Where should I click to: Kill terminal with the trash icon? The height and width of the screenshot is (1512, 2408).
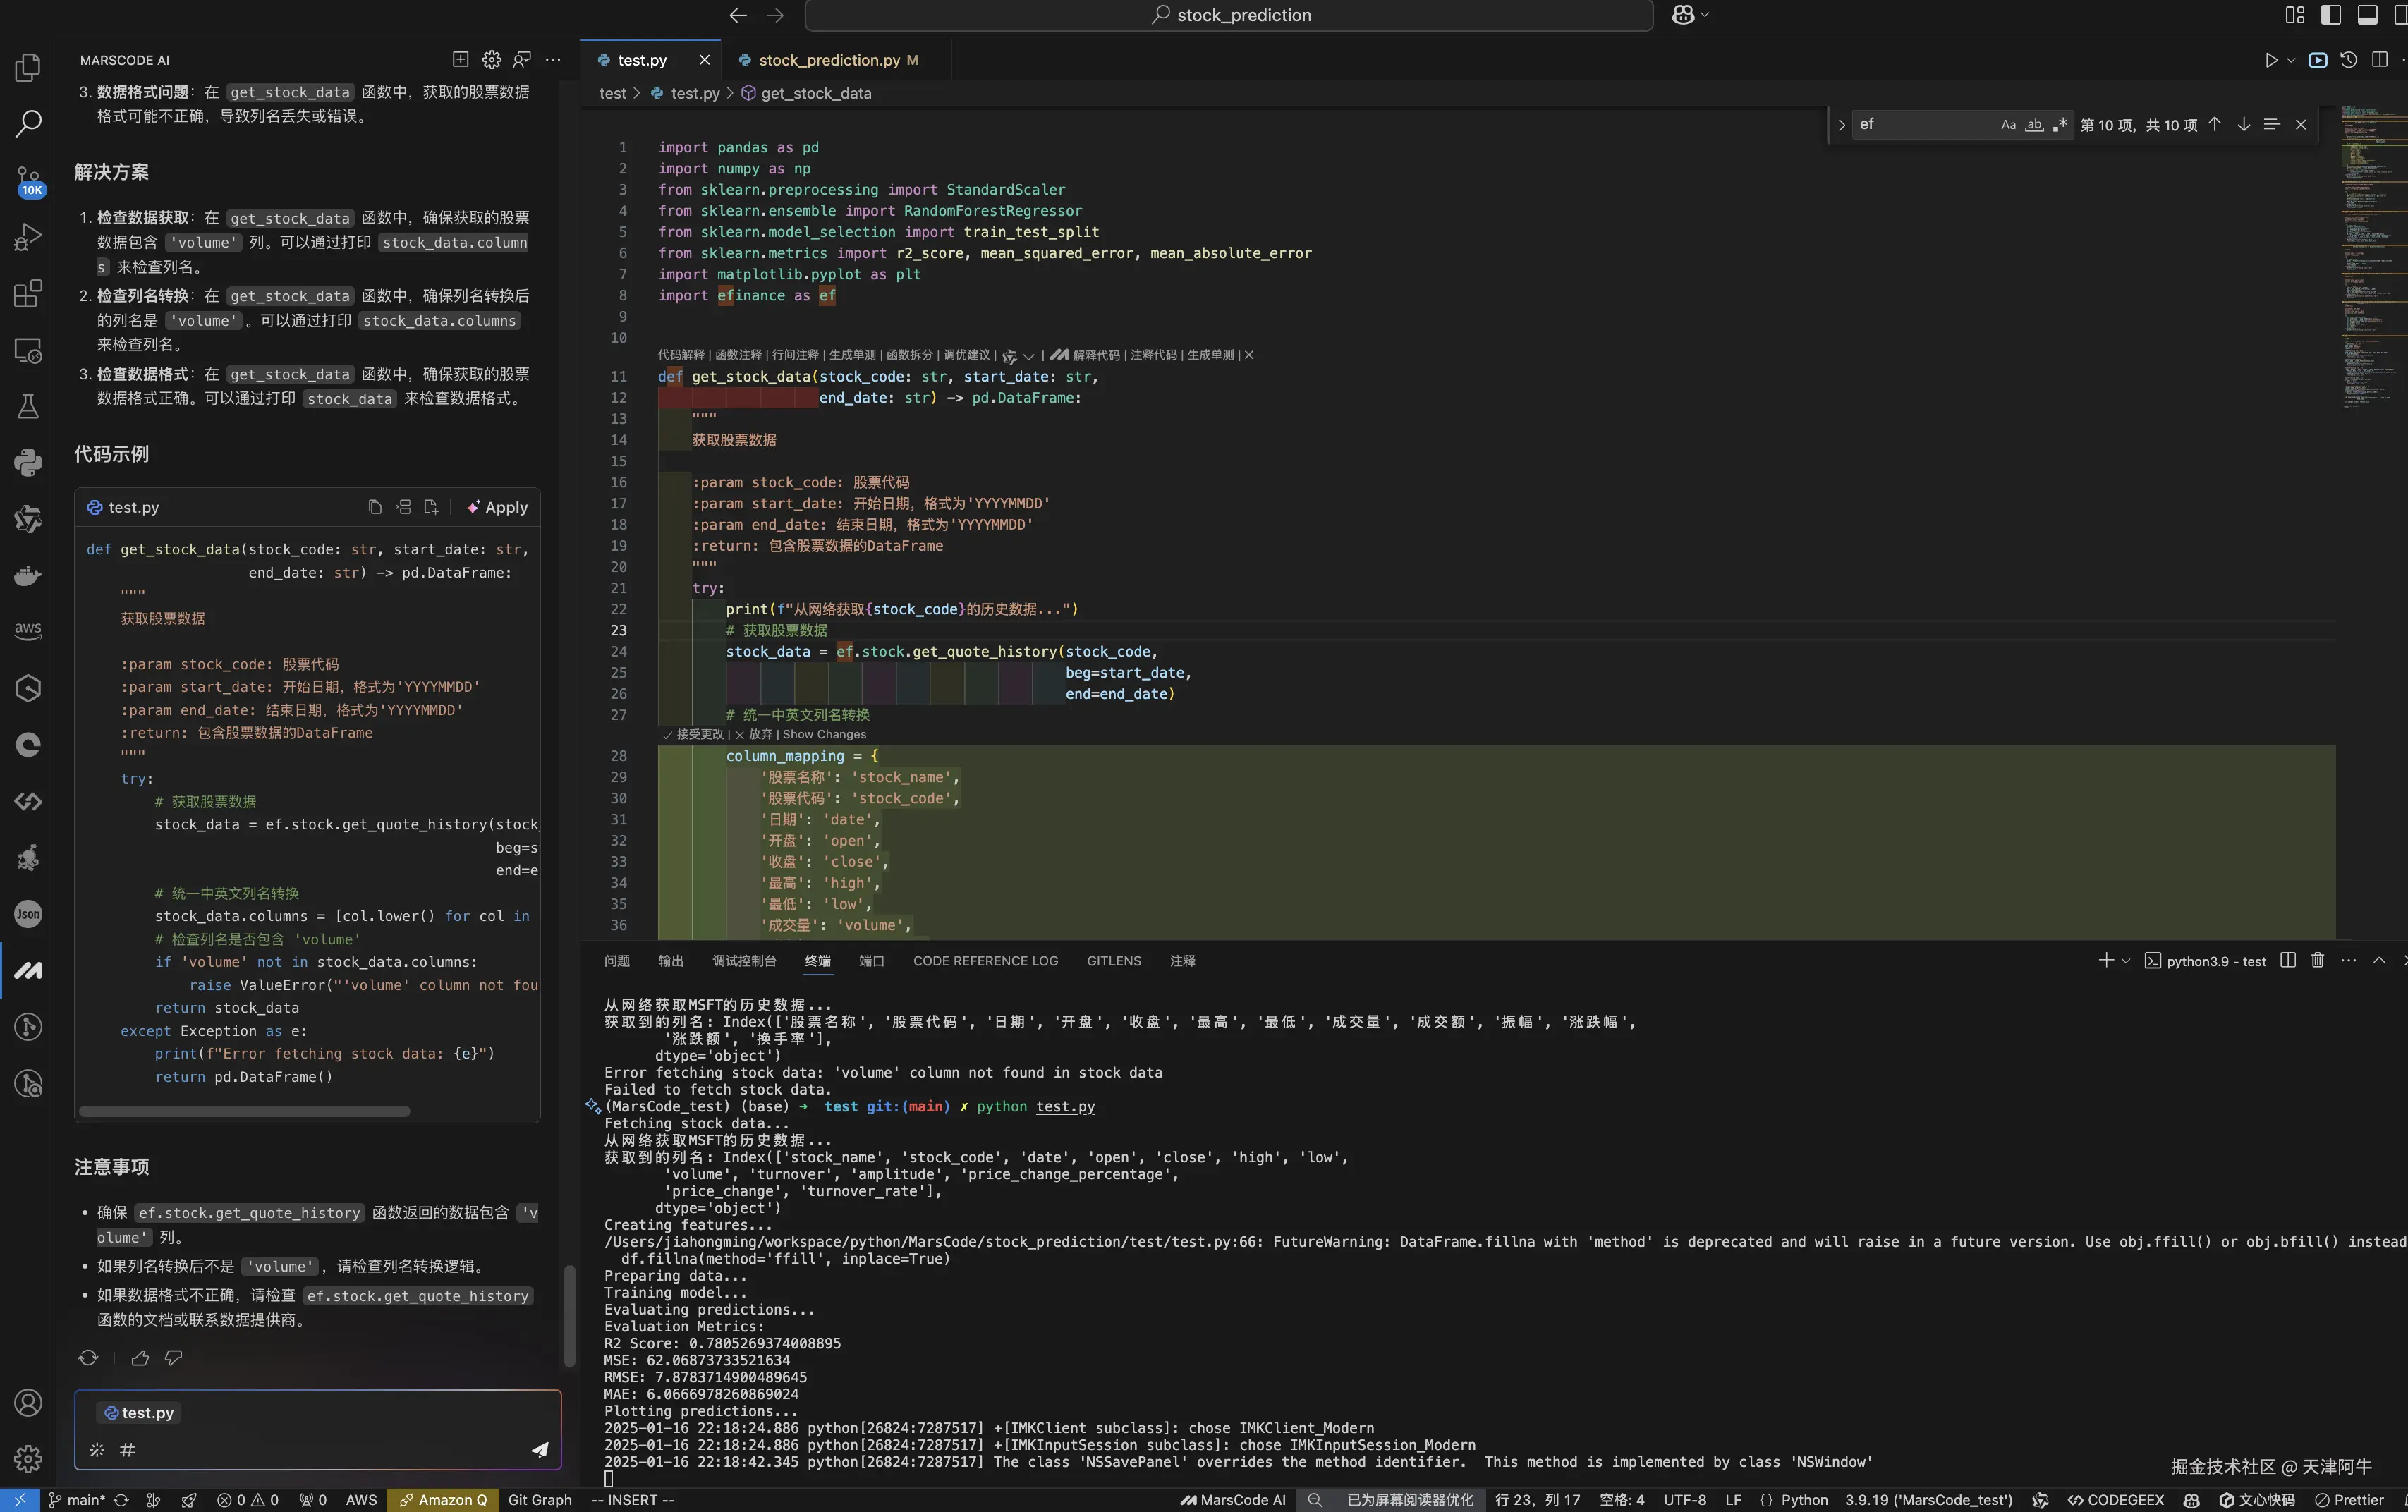point(2317,960)
